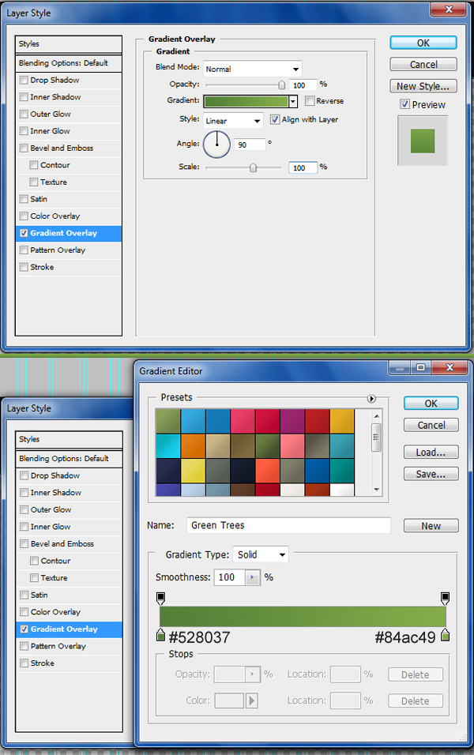Image resolution: width=474 pixels, height=755 pixels.
Task: Pick the yellow-orange preset swatch in first row
Action: pyautogui.click(x=342, y=421)
